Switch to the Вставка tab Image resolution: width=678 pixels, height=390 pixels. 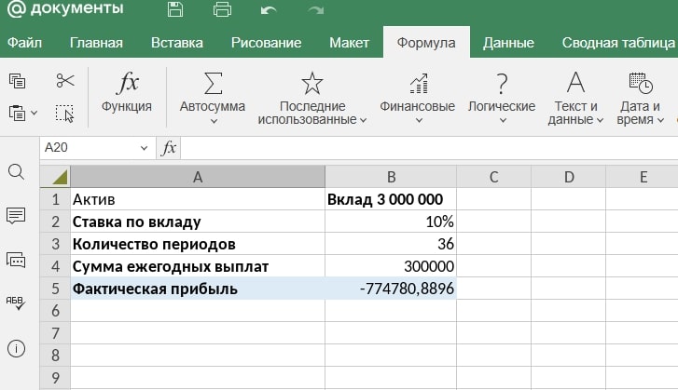pyautogui.click(x=177, y=42)
